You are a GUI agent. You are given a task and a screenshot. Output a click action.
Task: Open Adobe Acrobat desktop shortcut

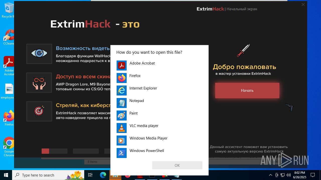tap(9, 66)
